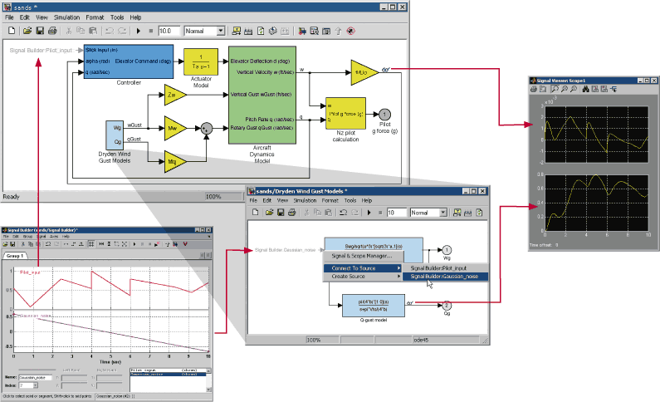Choose Signal & Scope Manager context menu item
This screenshot has height=402, width=660.
click(x=362, y=256)
